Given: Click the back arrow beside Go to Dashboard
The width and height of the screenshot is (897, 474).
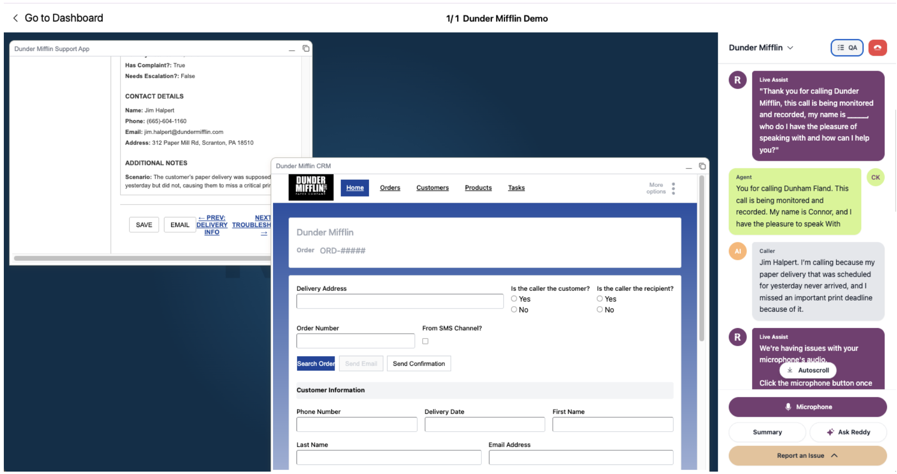Looking at the screenshot, I should pos(16,18).
